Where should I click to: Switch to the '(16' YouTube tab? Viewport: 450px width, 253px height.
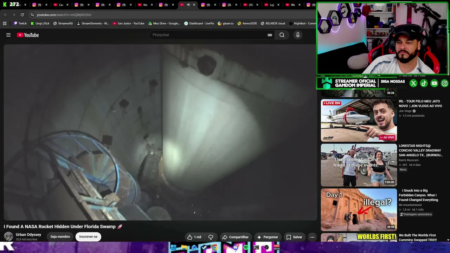250,5
